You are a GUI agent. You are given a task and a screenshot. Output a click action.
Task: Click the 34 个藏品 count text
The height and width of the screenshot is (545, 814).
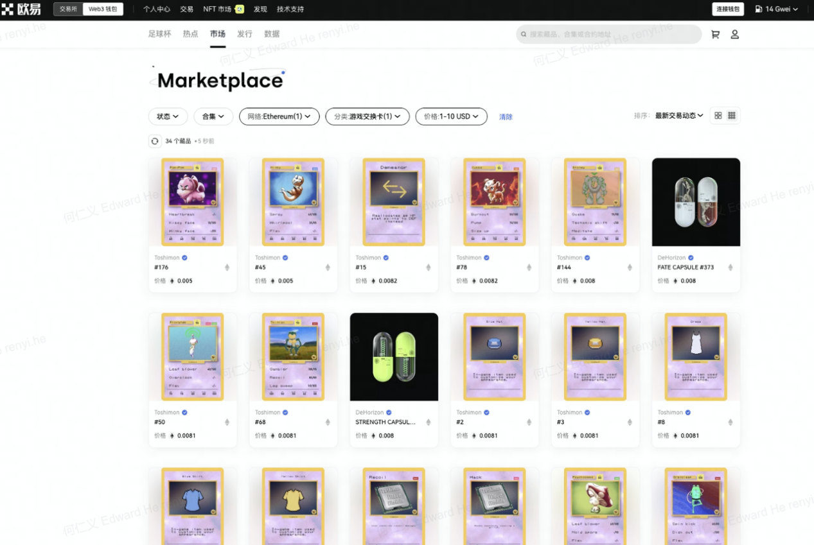coord(178,141)
